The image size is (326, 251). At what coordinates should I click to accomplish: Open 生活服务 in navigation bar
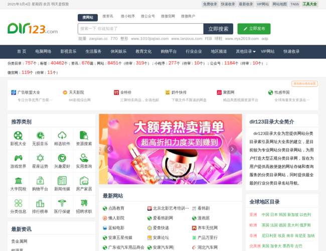point(93,51)
